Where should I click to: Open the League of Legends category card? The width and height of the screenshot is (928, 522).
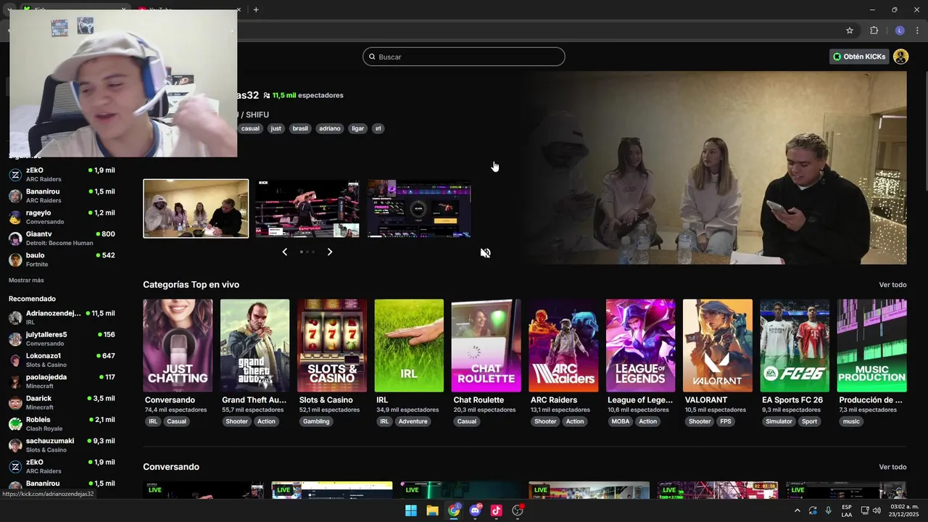(x=640, y=346)
